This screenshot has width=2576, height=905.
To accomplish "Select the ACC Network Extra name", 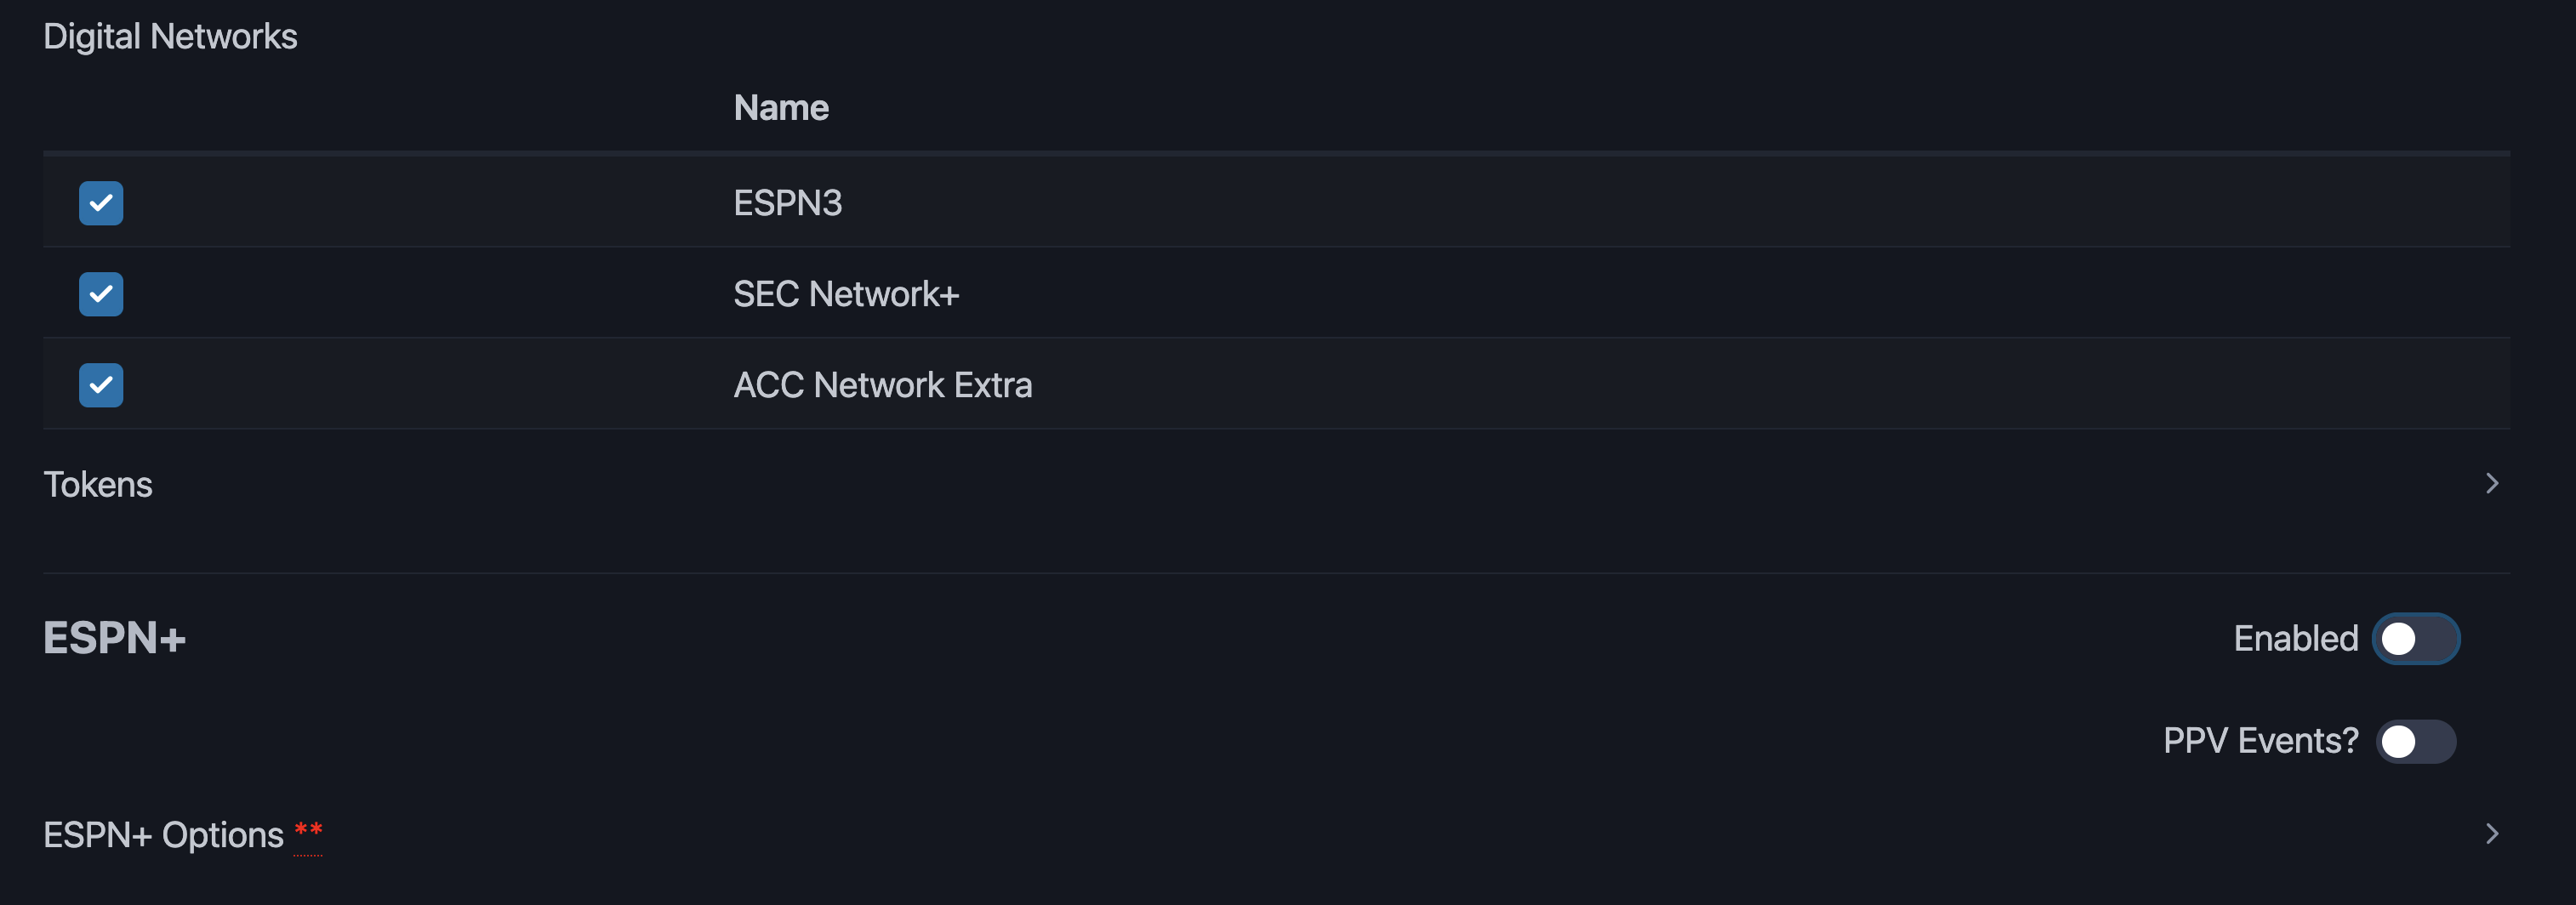I will 882,385.
